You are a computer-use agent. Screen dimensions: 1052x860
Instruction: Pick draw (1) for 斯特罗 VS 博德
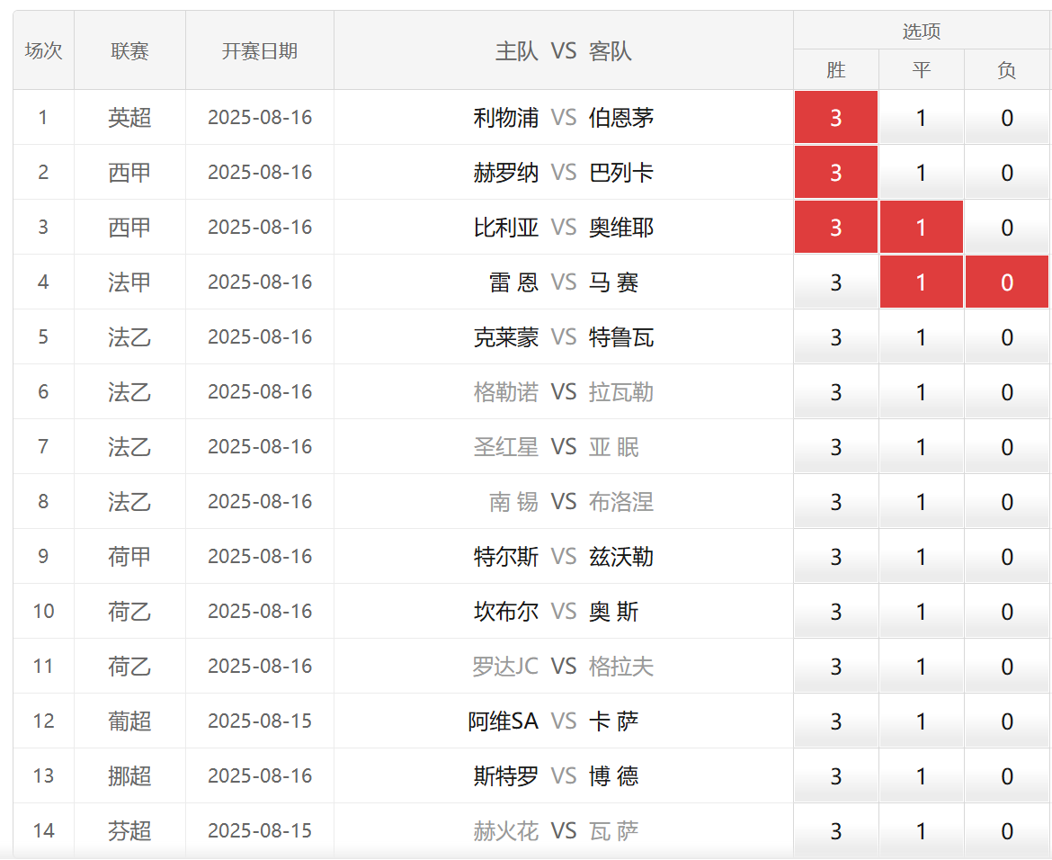[x=921, y=776]
